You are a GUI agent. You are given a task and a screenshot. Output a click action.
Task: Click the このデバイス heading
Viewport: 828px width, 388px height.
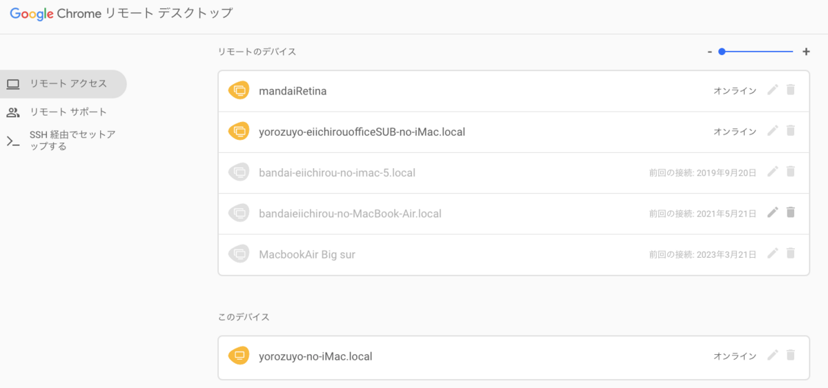click(x=244, y=317)
